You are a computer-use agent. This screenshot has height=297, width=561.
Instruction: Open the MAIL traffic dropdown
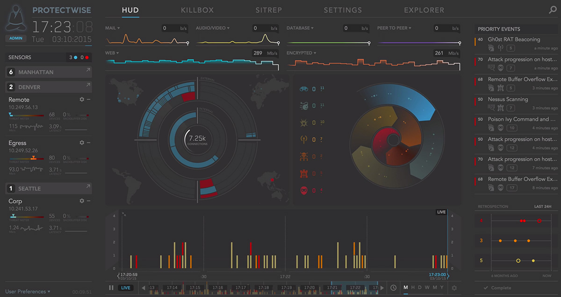coord(112,28)
